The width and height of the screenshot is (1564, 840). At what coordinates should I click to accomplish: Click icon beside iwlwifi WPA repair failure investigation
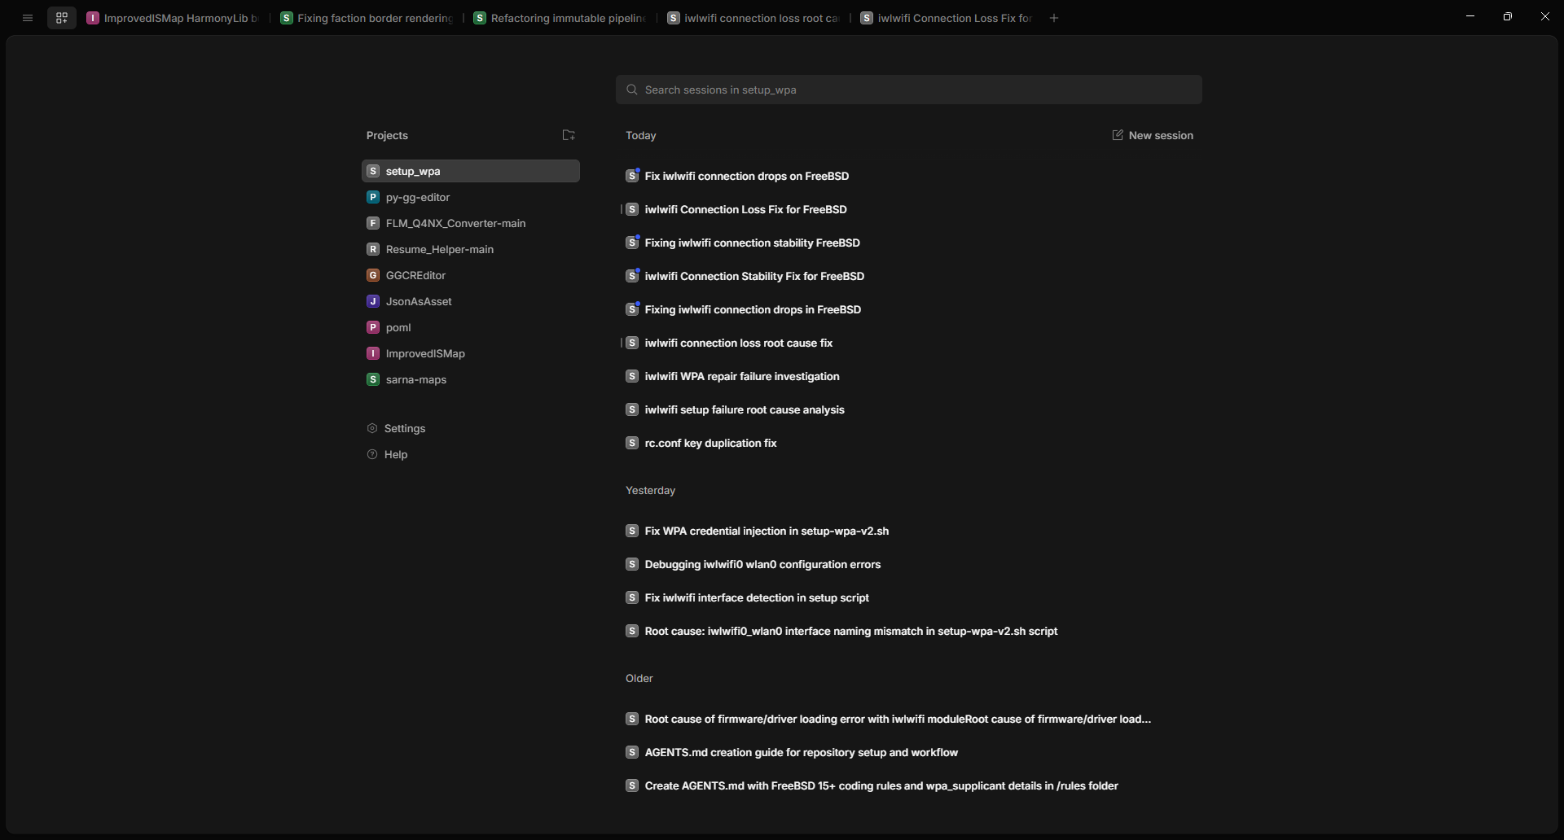point(632,376)
